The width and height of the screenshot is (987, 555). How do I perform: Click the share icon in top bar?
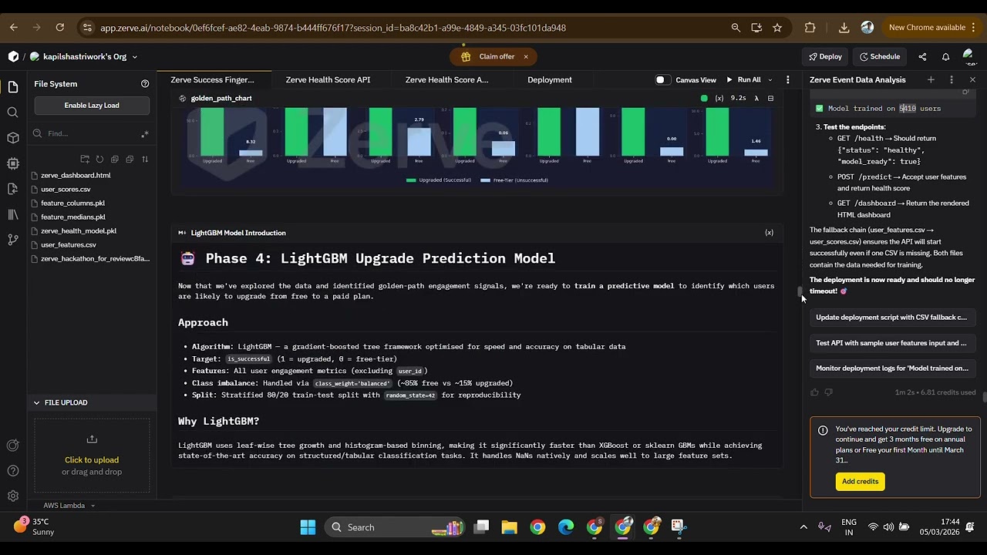[922, 56]
